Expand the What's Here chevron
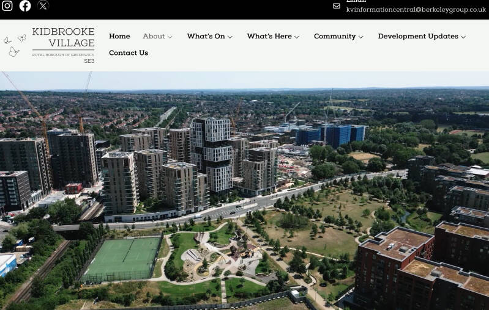This screenshot has width=489, height=310. tap(297, 37)
